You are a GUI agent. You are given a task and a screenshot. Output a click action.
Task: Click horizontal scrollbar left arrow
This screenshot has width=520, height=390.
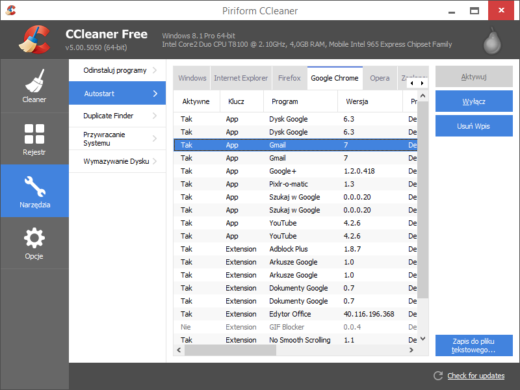[x=179, y=350]
